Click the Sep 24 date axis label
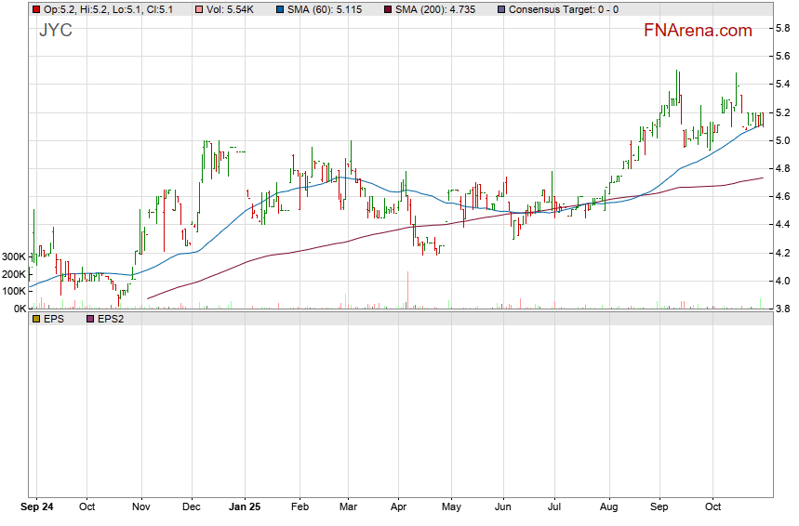This screenshot has width=799, height=526. [x=38, y=507]
